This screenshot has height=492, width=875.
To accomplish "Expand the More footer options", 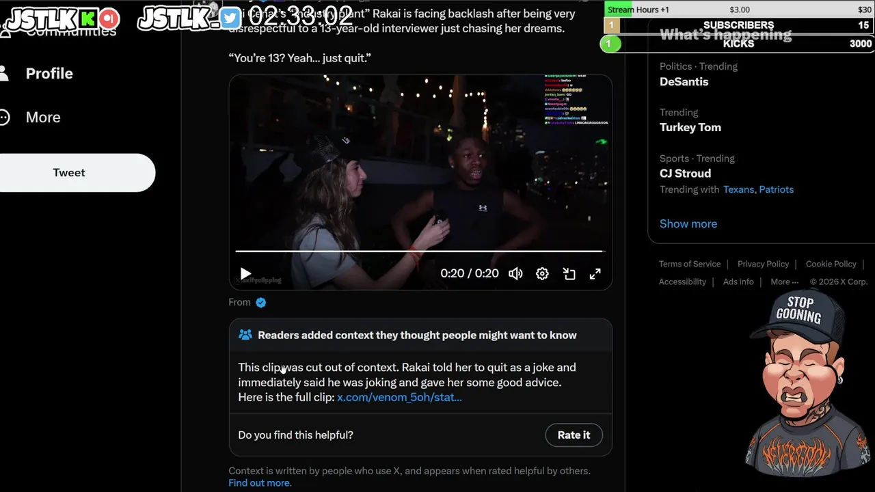I will [x=784, y=282].
